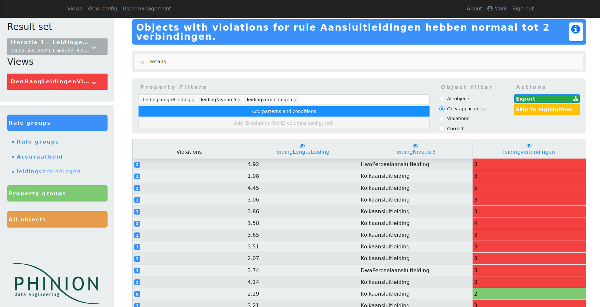Select the All objects radio button
The image size is (600, 307).
coord(442,99)
